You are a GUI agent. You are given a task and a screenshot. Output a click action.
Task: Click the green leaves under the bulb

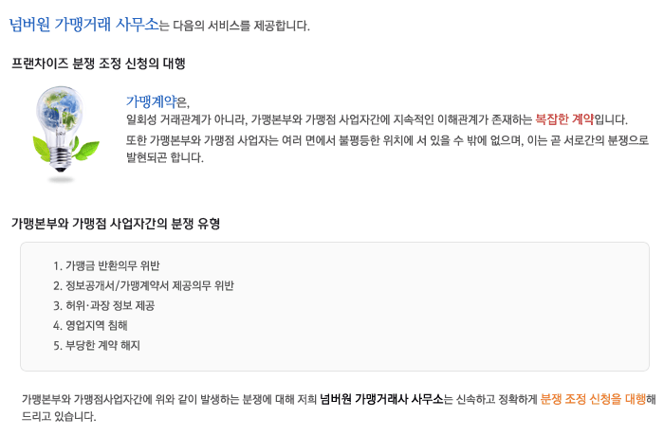(66, 149)
